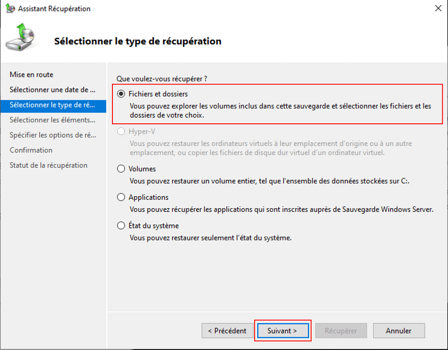Open Spécifier les options de récupération step
Image resolution: width=448 pixels, height=350 pixels.
click(52, 135)
